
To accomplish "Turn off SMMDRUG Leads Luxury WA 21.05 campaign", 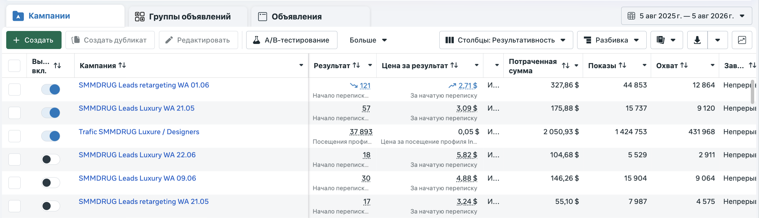I will coord(51,113).
